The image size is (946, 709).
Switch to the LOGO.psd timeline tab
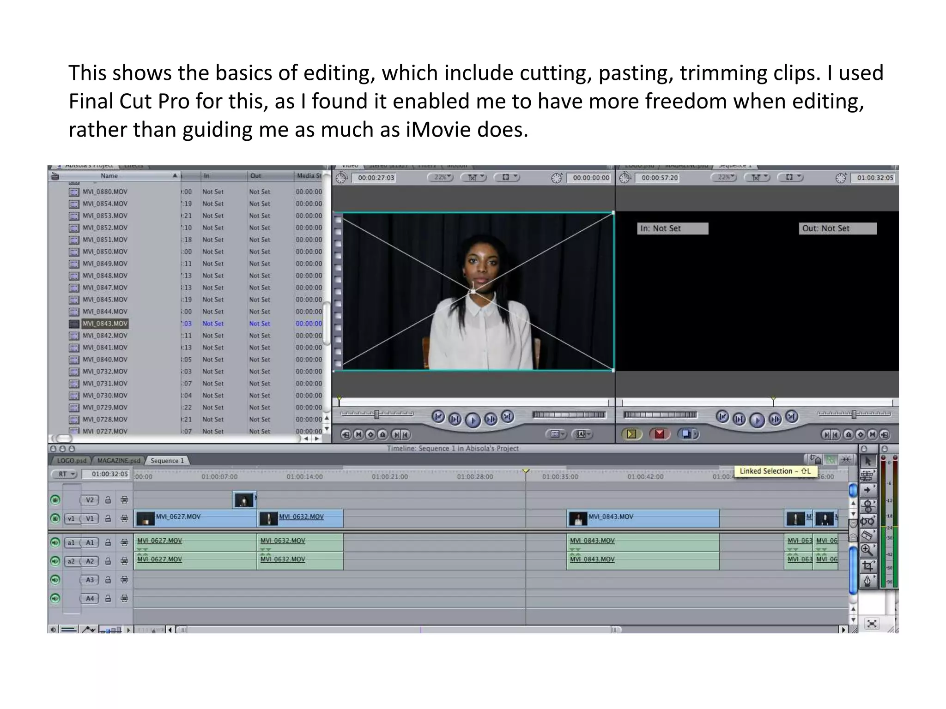tap(72, 461)
